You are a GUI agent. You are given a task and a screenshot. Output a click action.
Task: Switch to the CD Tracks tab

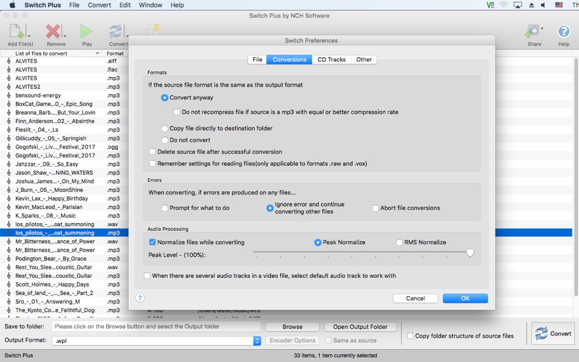tap(332, 60)
